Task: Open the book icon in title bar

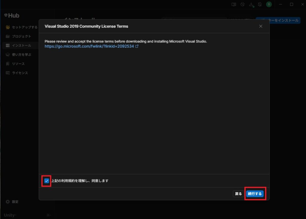Action: click(234, 4)
